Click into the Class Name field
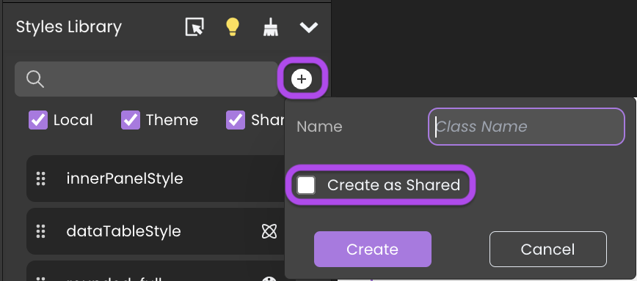The image size is (637, 281). tap(526, 127)
